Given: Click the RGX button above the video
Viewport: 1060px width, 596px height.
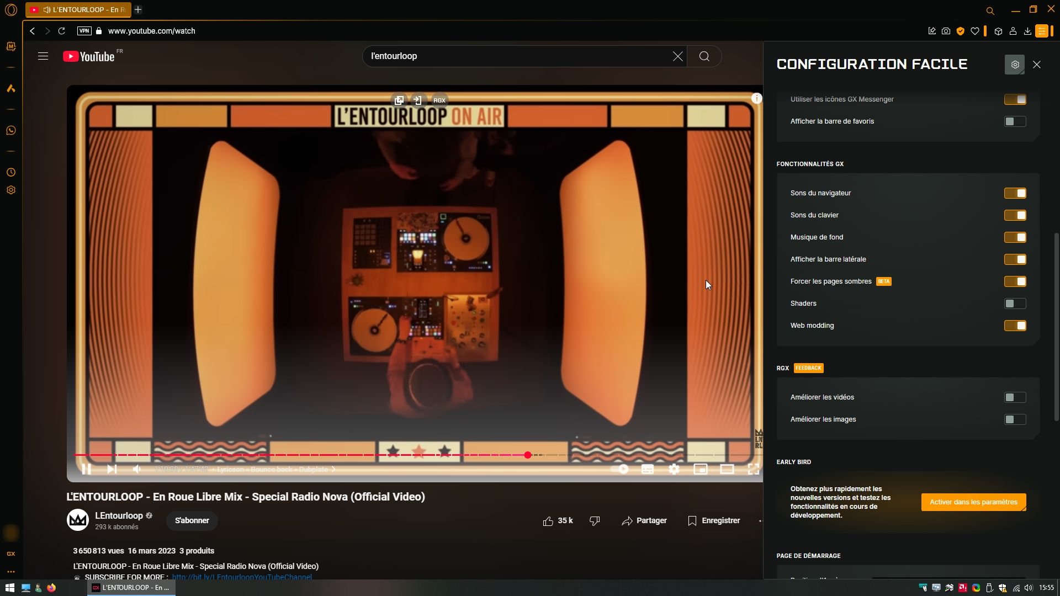Looking at the screenshot, I should click(x=439, y=100).
